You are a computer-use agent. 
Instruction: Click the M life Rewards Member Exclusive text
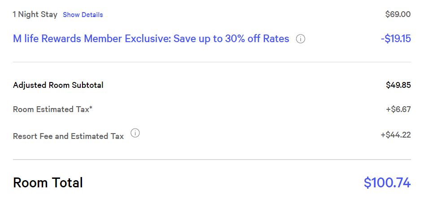pos(151,39)
